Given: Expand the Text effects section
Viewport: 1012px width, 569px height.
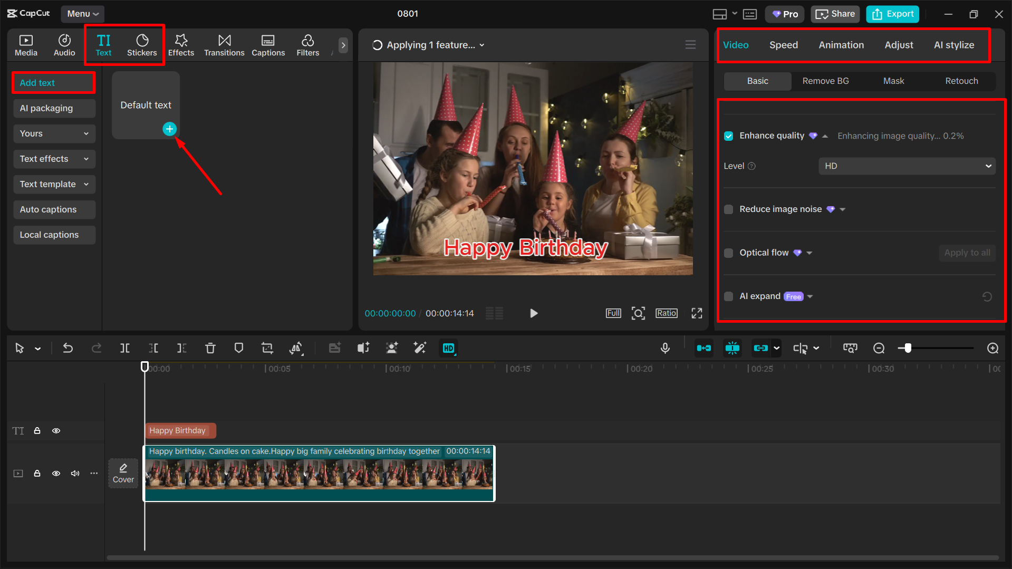Looking at the screenshot, I should point(54,159).
